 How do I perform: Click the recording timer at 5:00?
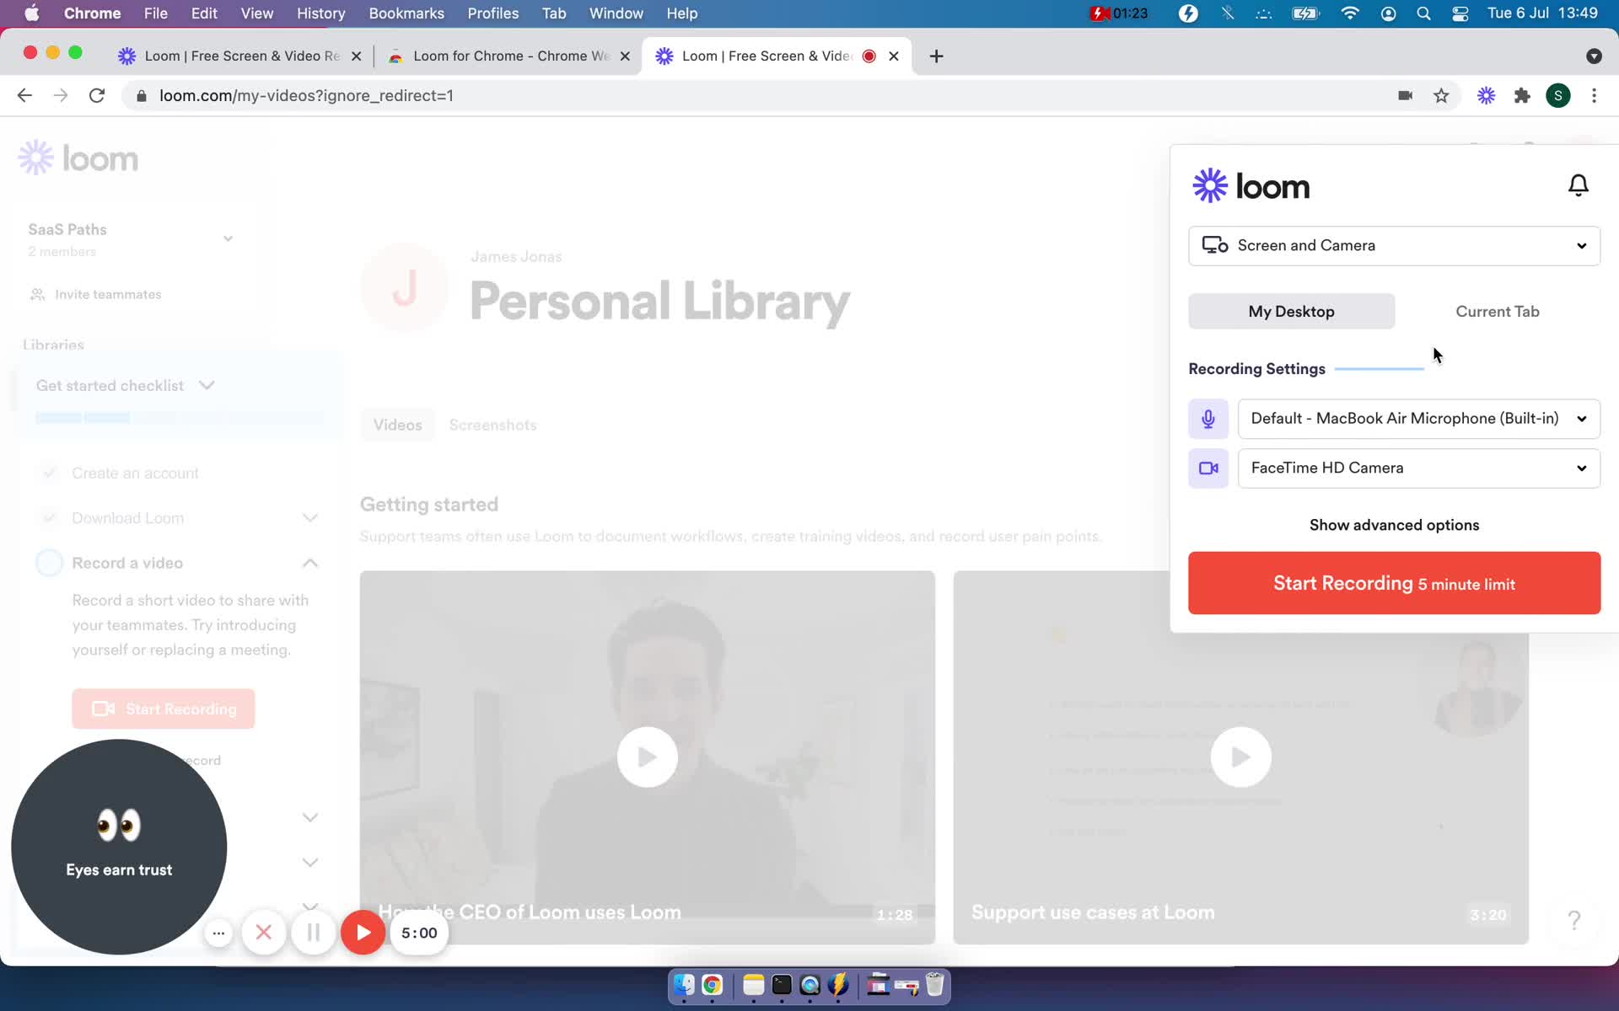[418, 933]
